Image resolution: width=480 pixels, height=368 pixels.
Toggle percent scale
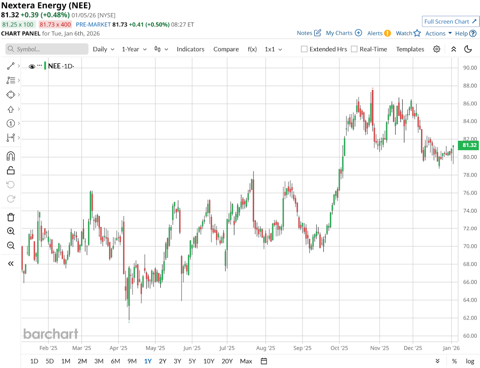coord(454,361)
